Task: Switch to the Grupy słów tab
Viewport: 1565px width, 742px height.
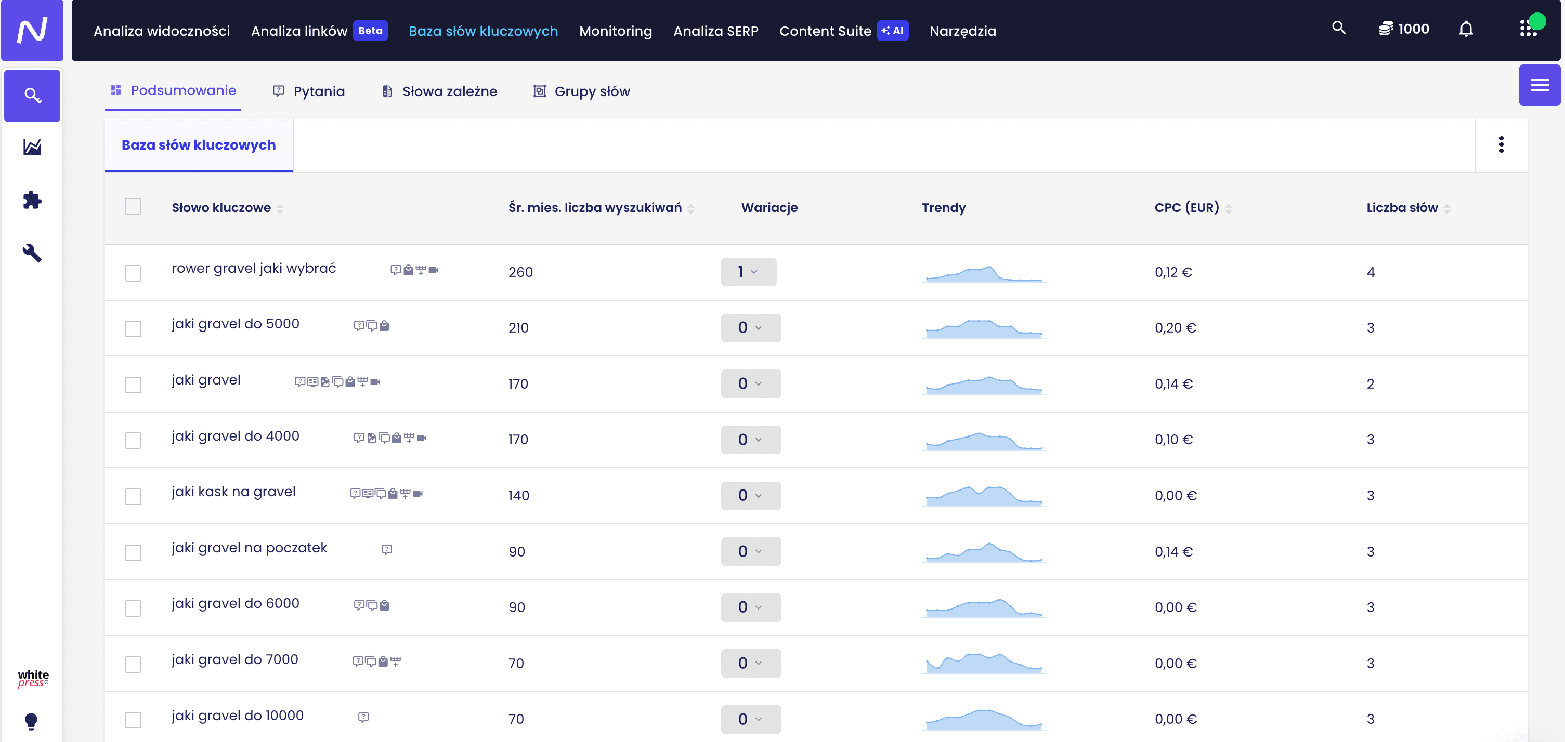Action: (581, 91)
